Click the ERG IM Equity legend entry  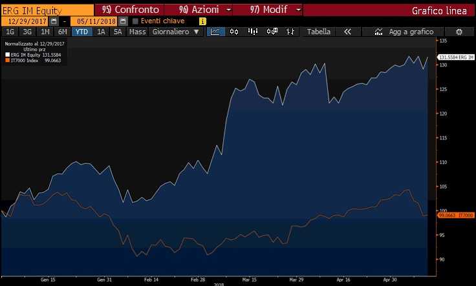pyautogui.click(x=33, y=55)
